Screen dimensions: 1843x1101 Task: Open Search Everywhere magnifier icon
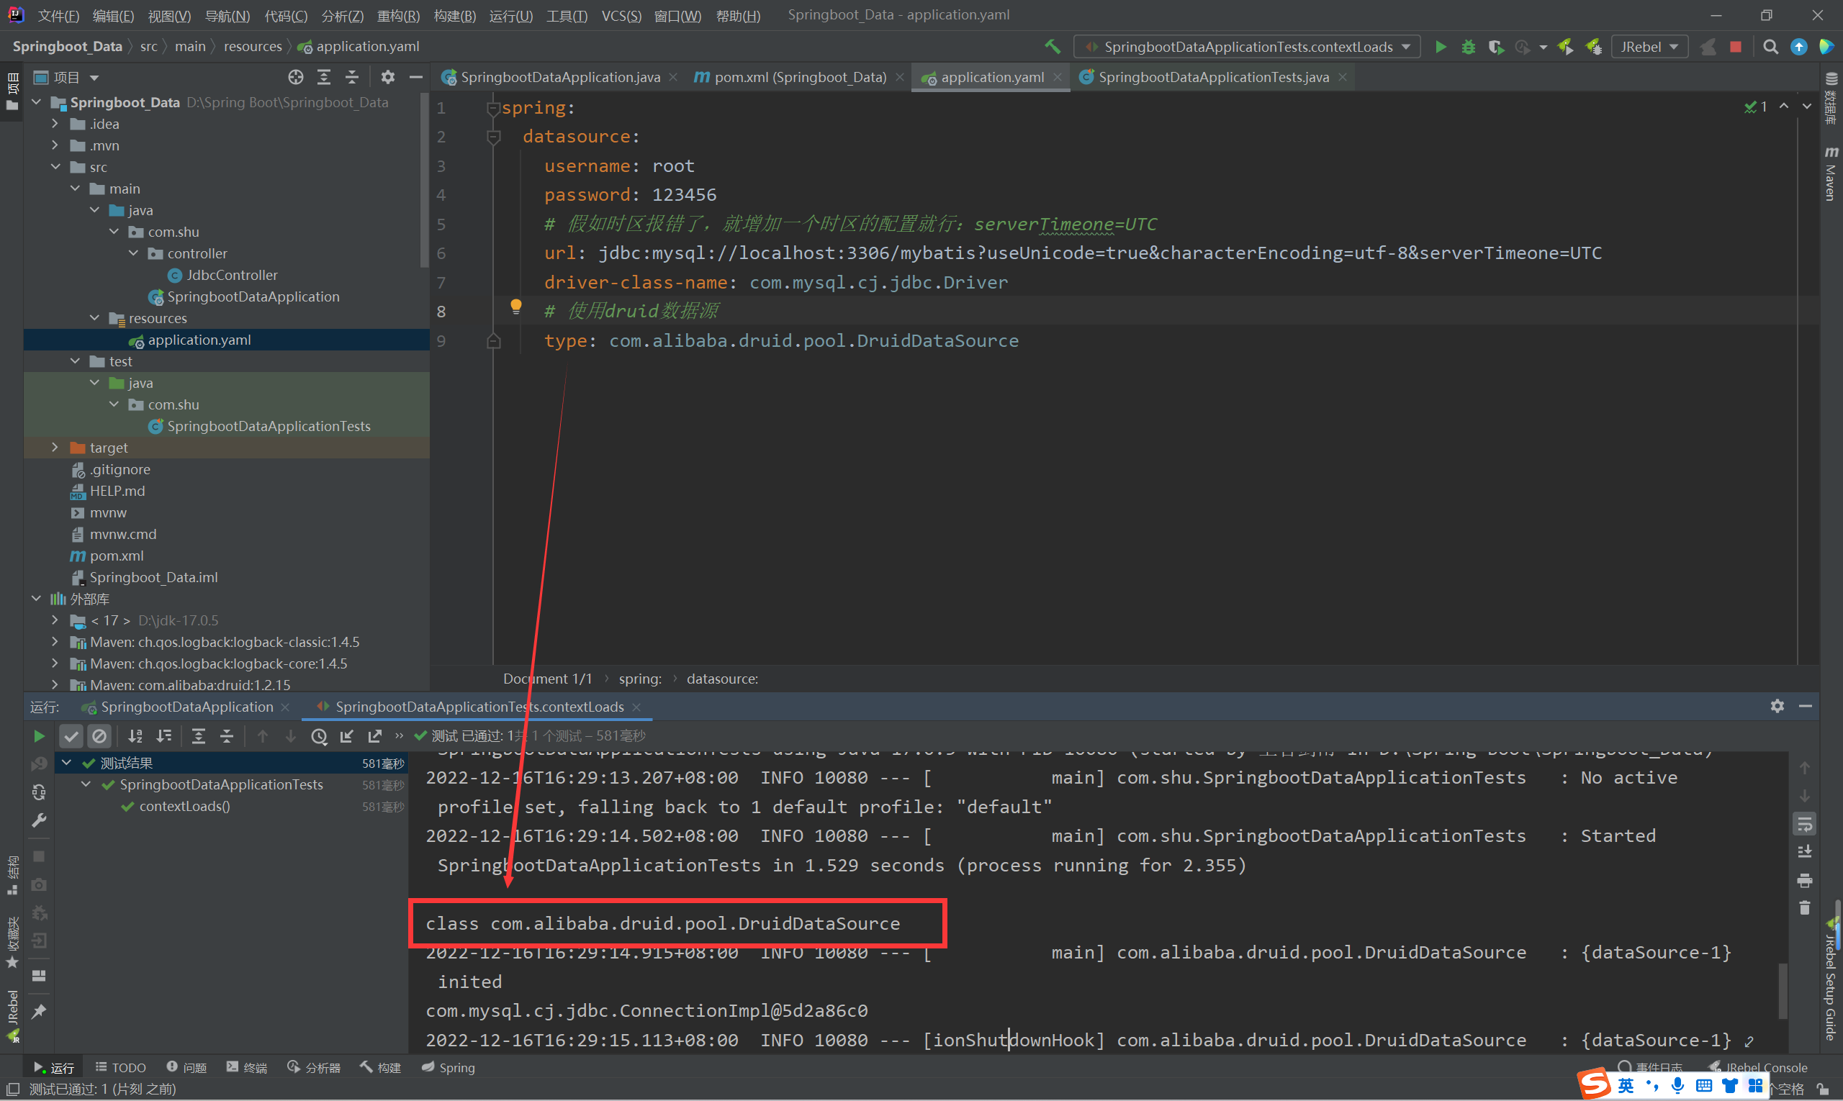pyautogui.click(x=1770, y=47)
